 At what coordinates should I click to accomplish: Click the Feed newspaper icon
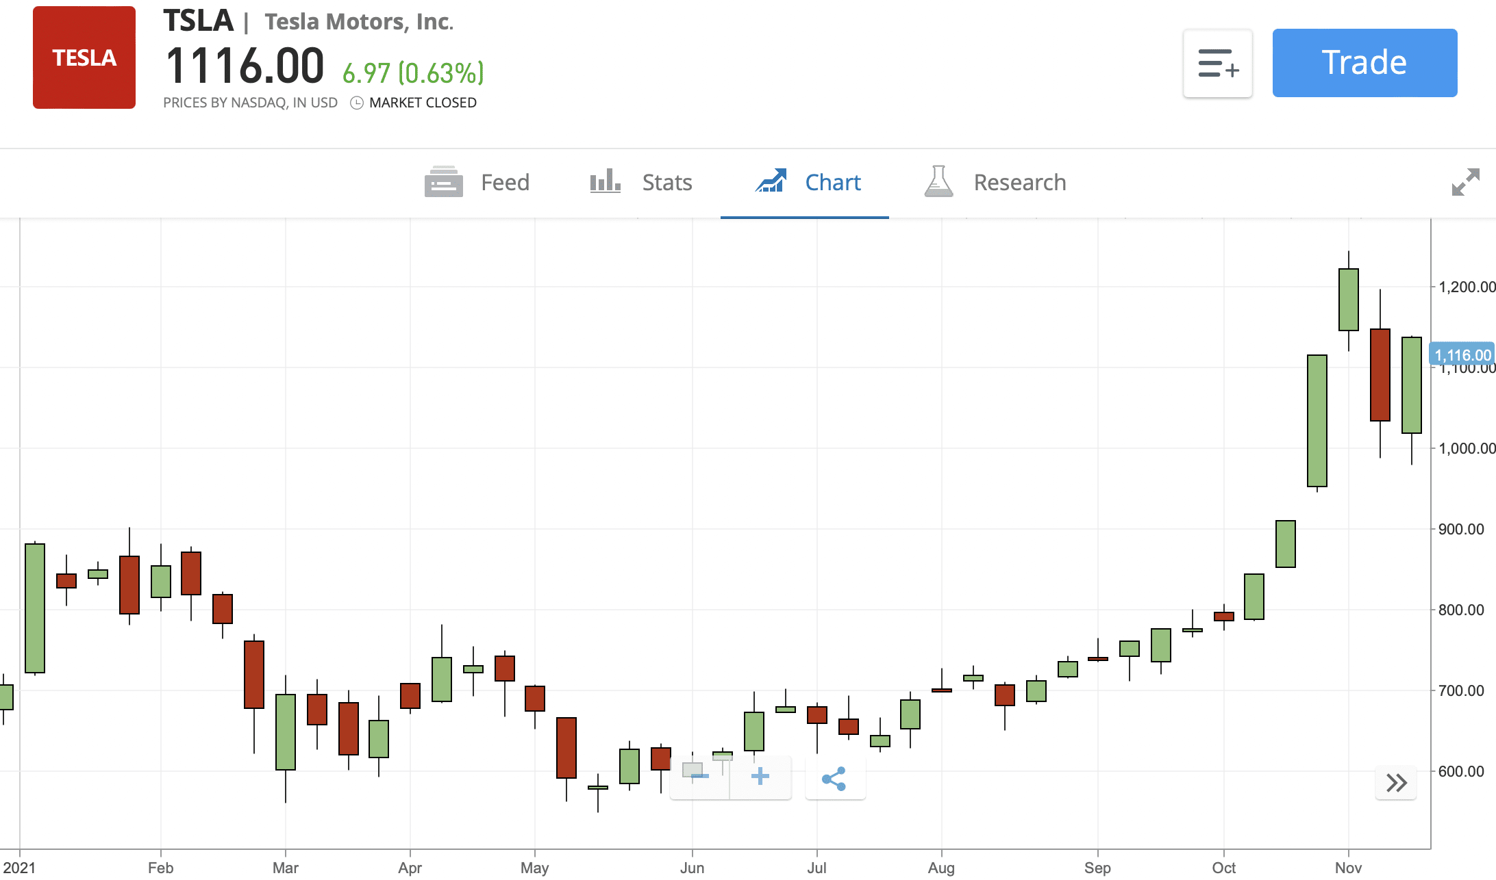443,182
